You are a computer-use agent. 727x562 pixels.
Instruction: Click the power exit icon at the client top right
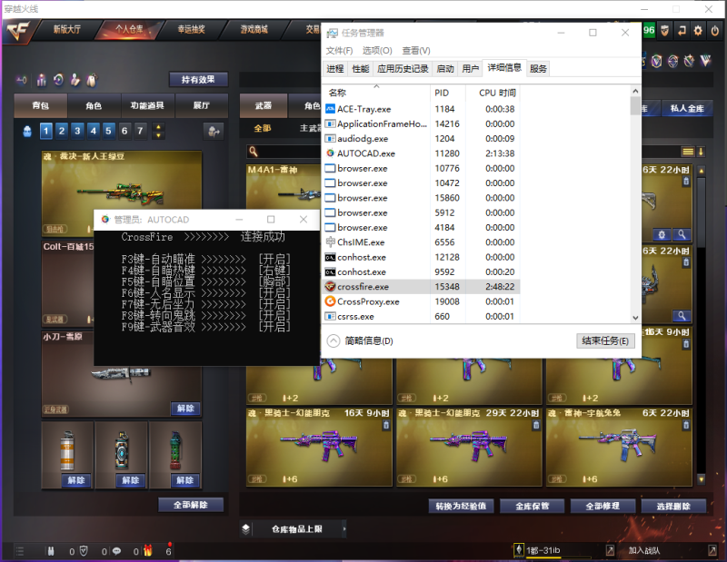pyautogui.click(x=714, y=32)
